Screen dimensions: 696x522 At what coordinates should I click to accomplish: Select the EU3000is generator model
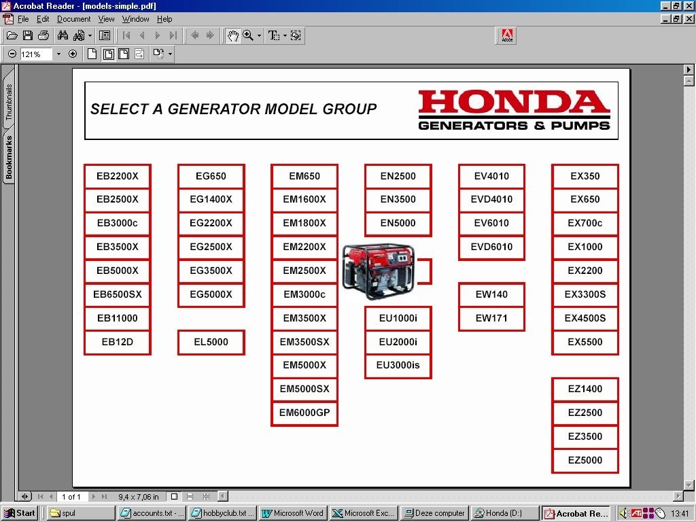click(398, 365)
